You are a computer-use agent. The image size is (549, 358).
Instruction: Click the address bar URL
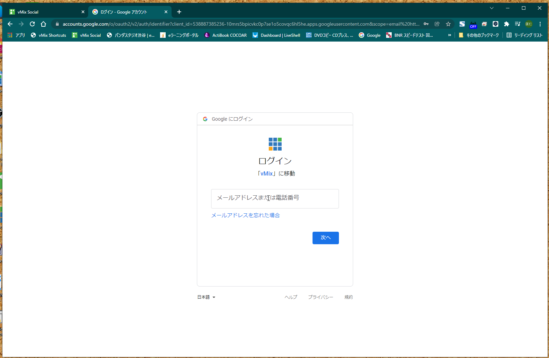pyautogui.click(x=241, y=24)
